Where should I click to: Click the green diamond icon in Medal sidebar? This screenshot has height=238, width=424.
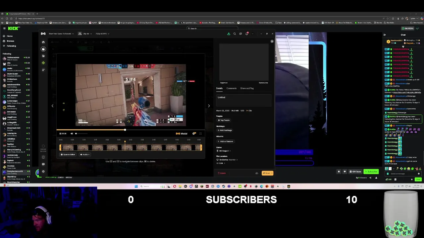(43, 63)
